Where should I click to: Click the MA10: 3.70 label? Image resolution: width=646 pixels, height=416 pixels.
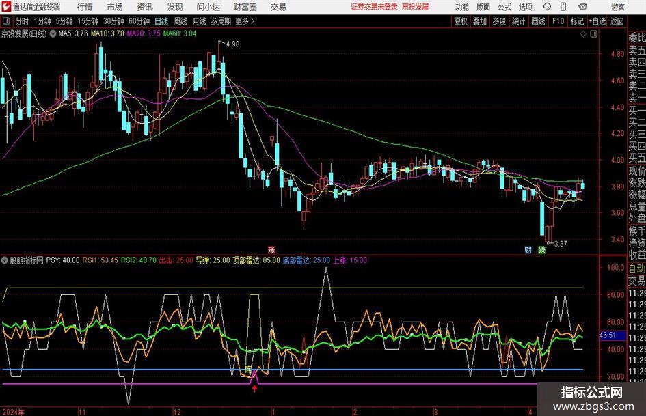pos(107,33)
